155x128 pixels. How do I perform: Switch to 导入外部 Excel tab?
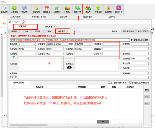pyautogui.click(x=52, y=27)
